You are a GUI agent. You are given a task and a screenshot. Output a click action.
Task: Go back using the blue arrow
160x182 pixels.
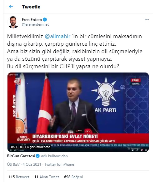(11, 7)
